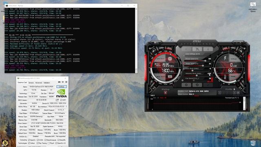Click the OC button on the GPU Clock gauge
The image size is (261, 147).
(x=170, y=59)
